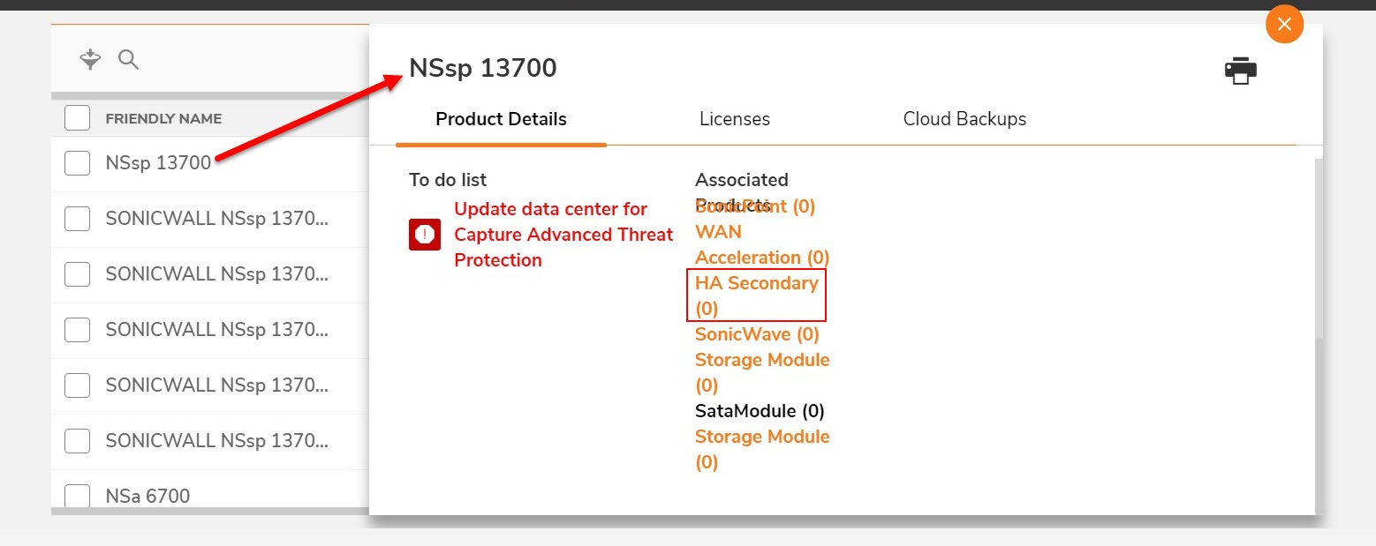Switch to the Licenses tab
The image size is (1376, 546).
click(x=734, y=119)
